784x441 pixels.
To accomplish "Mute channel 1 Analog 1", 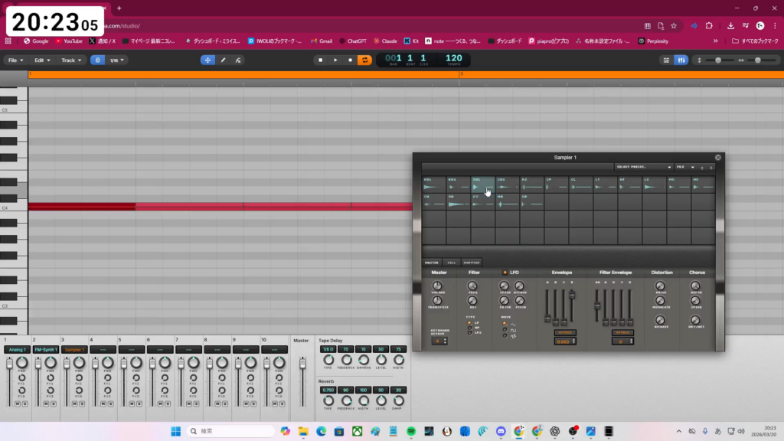I will [18, 403].
